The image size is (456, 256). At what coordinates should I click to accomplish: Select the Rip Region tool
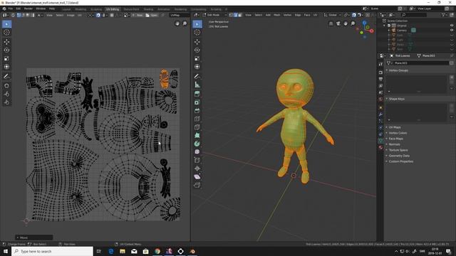[197, 185]
